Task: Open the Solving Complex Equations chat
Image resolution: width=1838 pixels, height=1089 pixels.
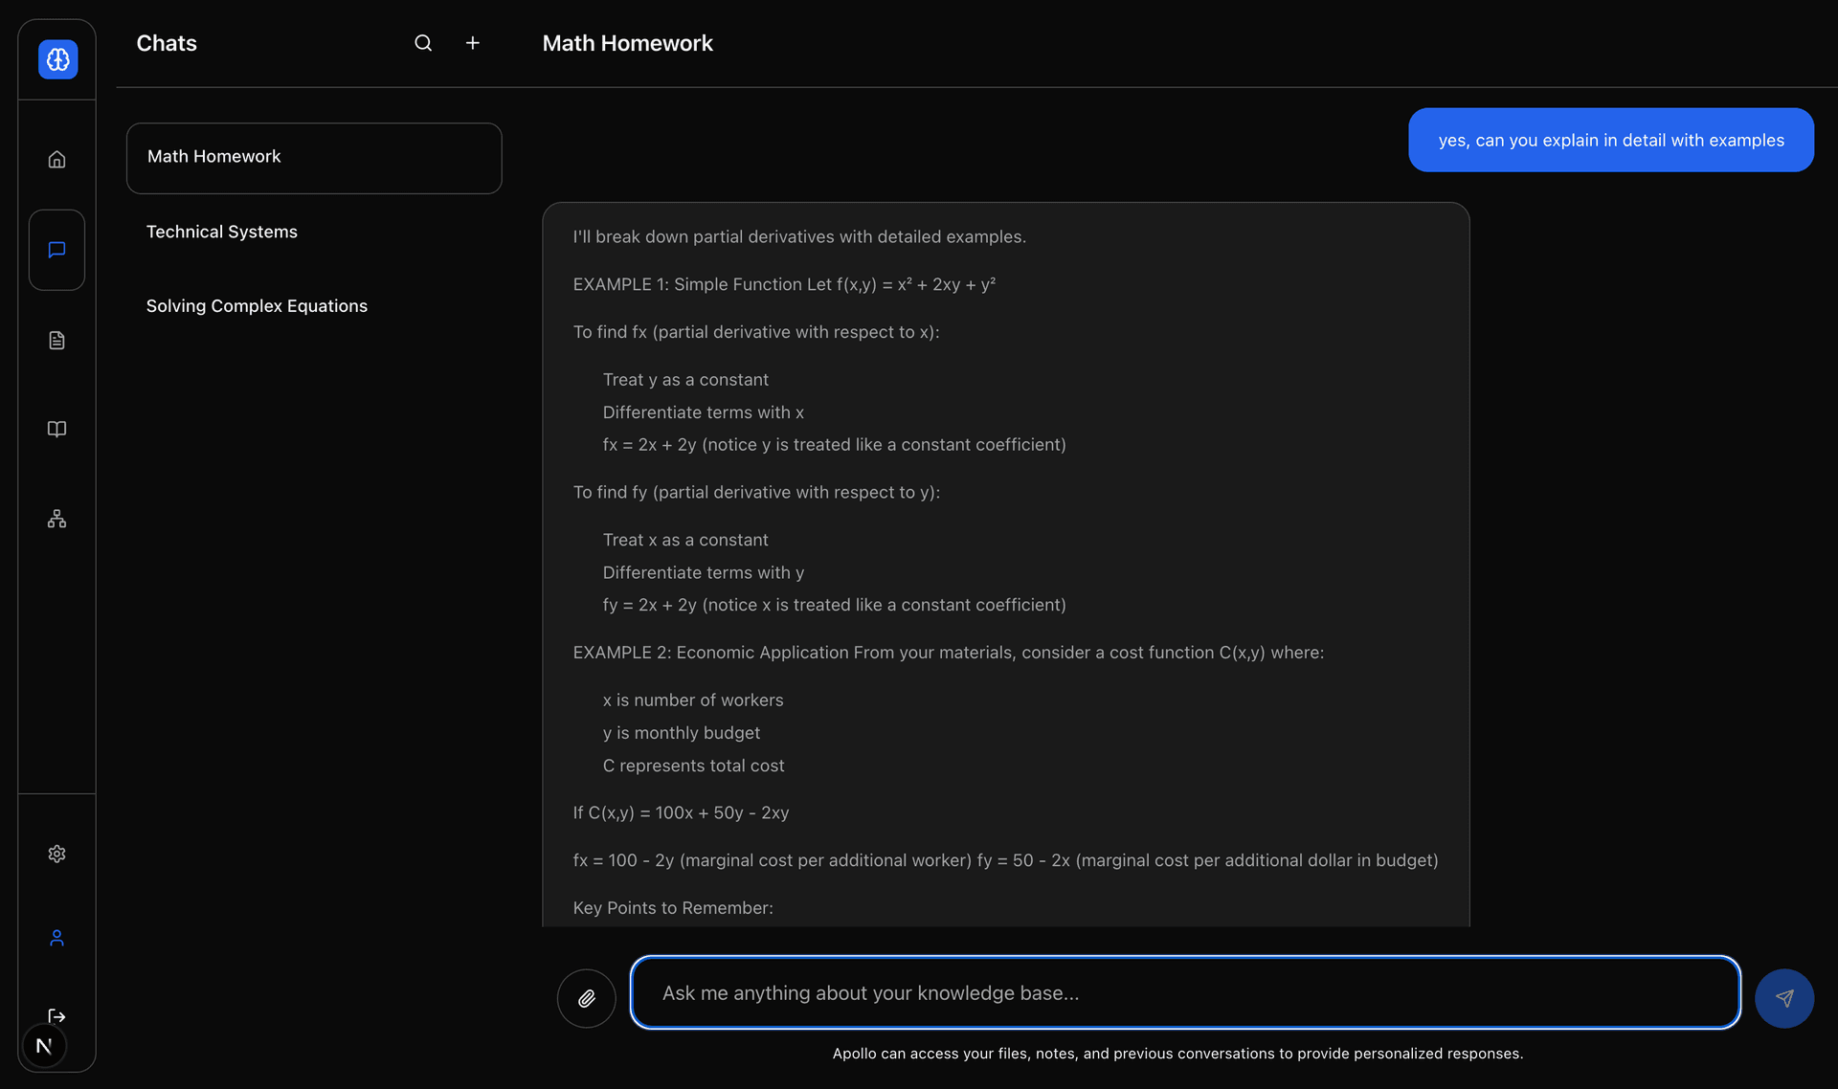Action: pos(257,306)
